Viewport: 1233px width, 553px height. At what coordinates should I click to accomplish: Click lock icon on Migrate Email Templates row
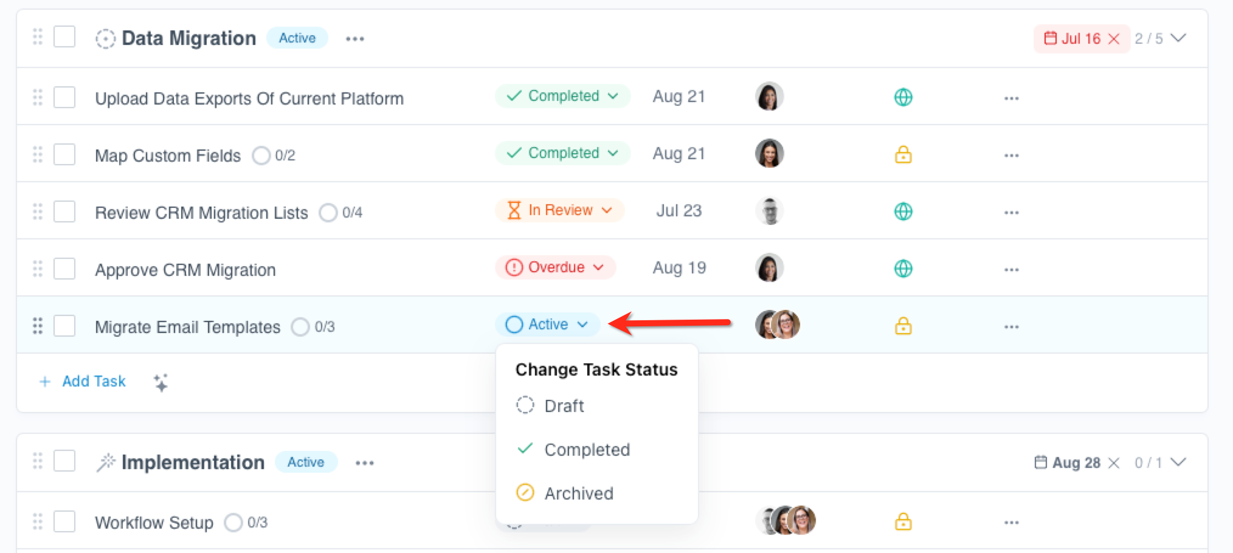[903, 326]
